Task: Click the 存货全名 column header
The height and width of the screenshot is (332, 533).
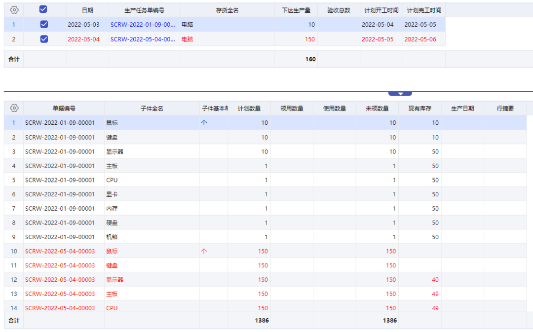Action: tap(227, 10)
